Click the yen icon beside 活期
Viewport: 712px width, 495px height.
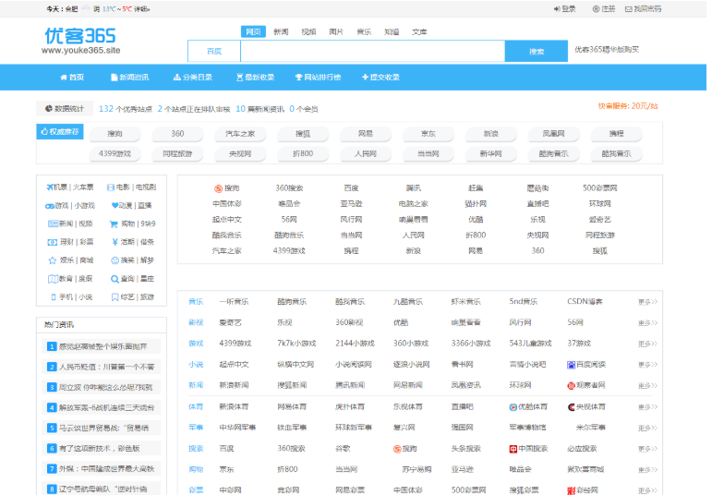115,242
